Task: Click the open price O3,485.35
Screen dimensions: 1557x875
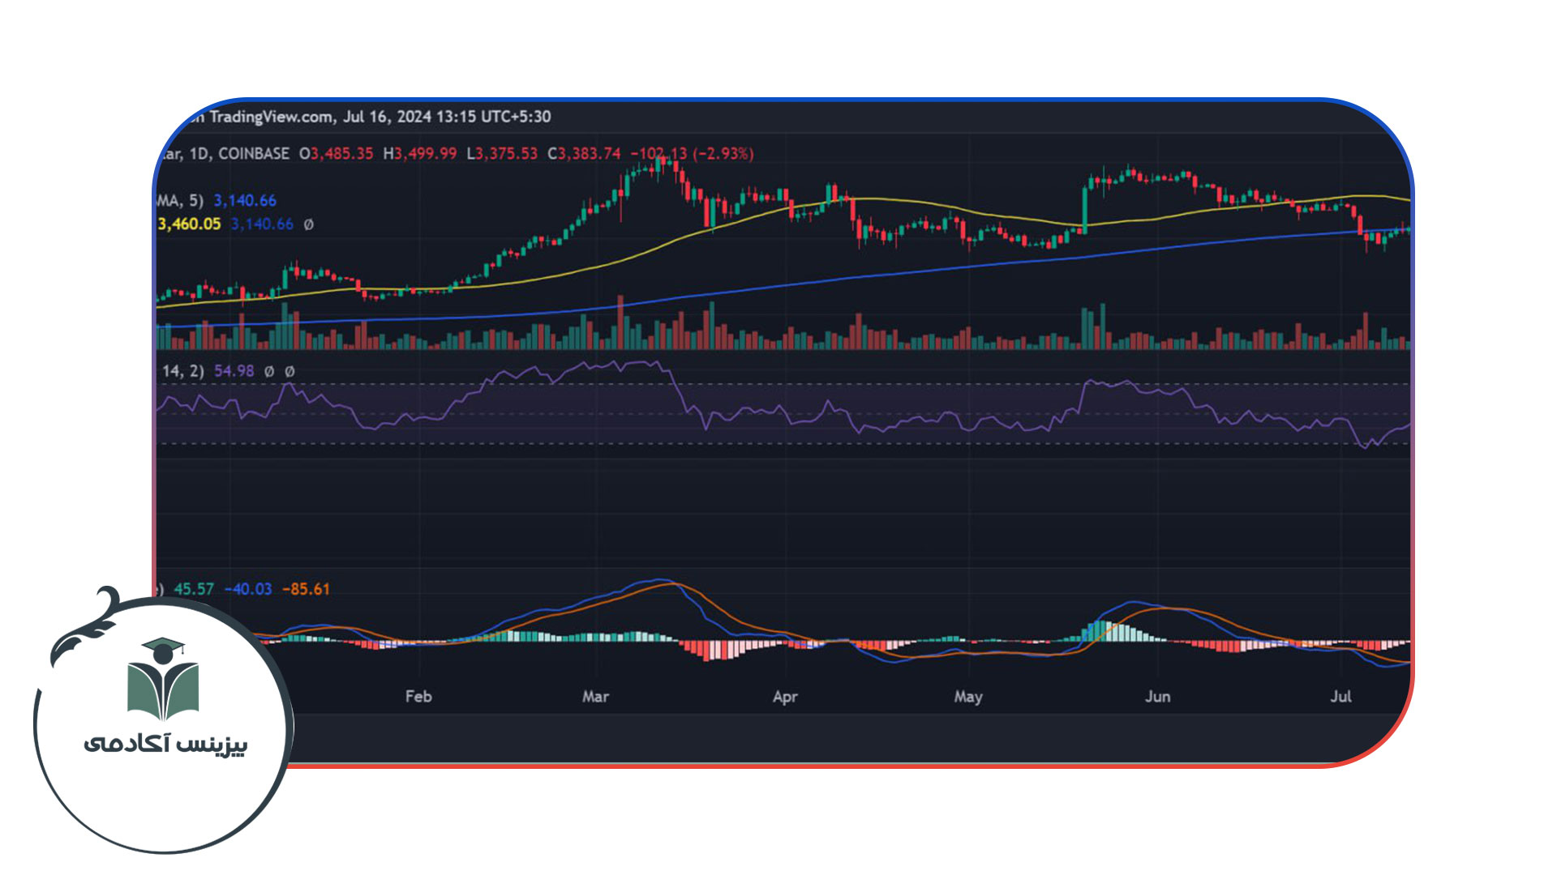Action: click(x=336, y=153)
